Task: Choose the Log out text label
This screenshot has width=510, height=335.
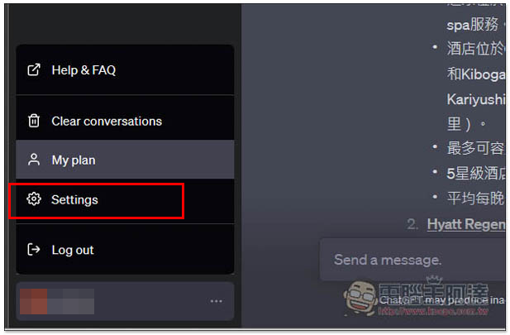Action: pos(73,250)
